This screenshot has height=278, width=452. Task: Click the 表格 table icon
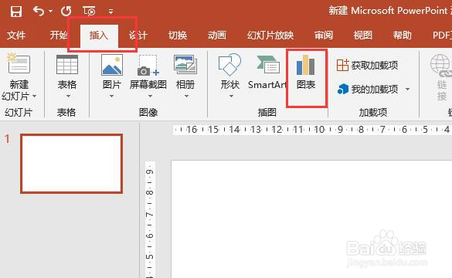pos(67,65)
